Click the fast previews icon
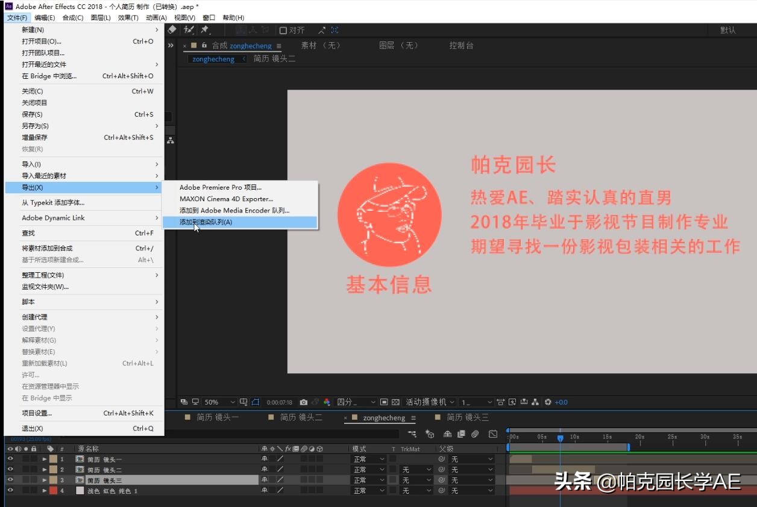Image resolution: width=757 pixels, height=507 pixels. [513, 402]
